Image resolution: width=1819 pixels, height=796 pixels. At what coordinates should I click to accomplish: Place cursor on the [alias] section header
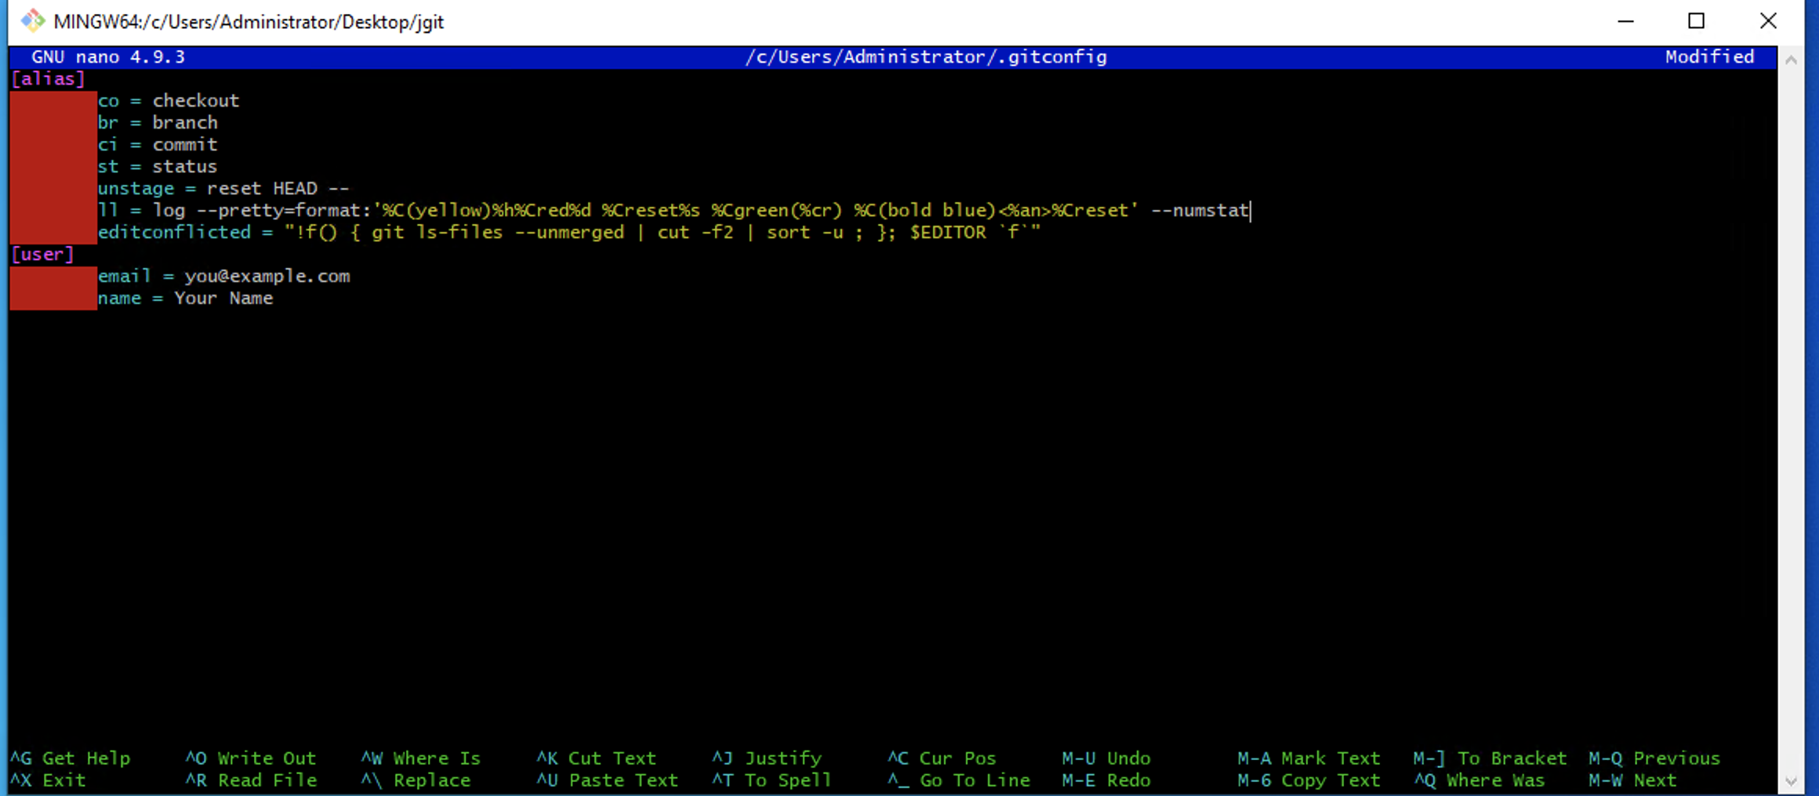[x=48, y=78]
